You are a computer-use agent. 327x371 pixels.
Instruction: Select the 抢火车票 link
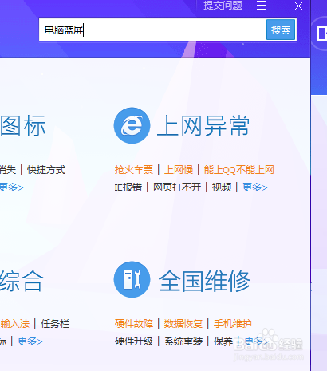click(134, 170)
